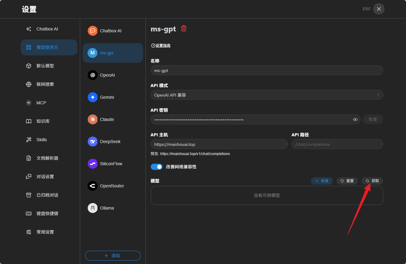Click the 联网搜索 globe icon
Image resolution: width=406 pixels, height=264 pixels.
pyautogui.click(x=29, y=84)
